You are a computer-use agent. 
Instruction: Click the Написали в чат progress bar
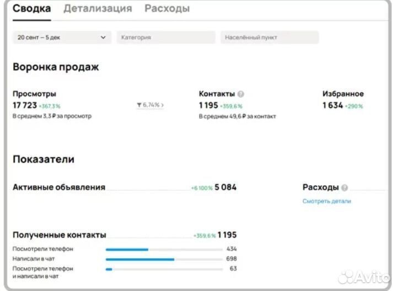point(164,260)
